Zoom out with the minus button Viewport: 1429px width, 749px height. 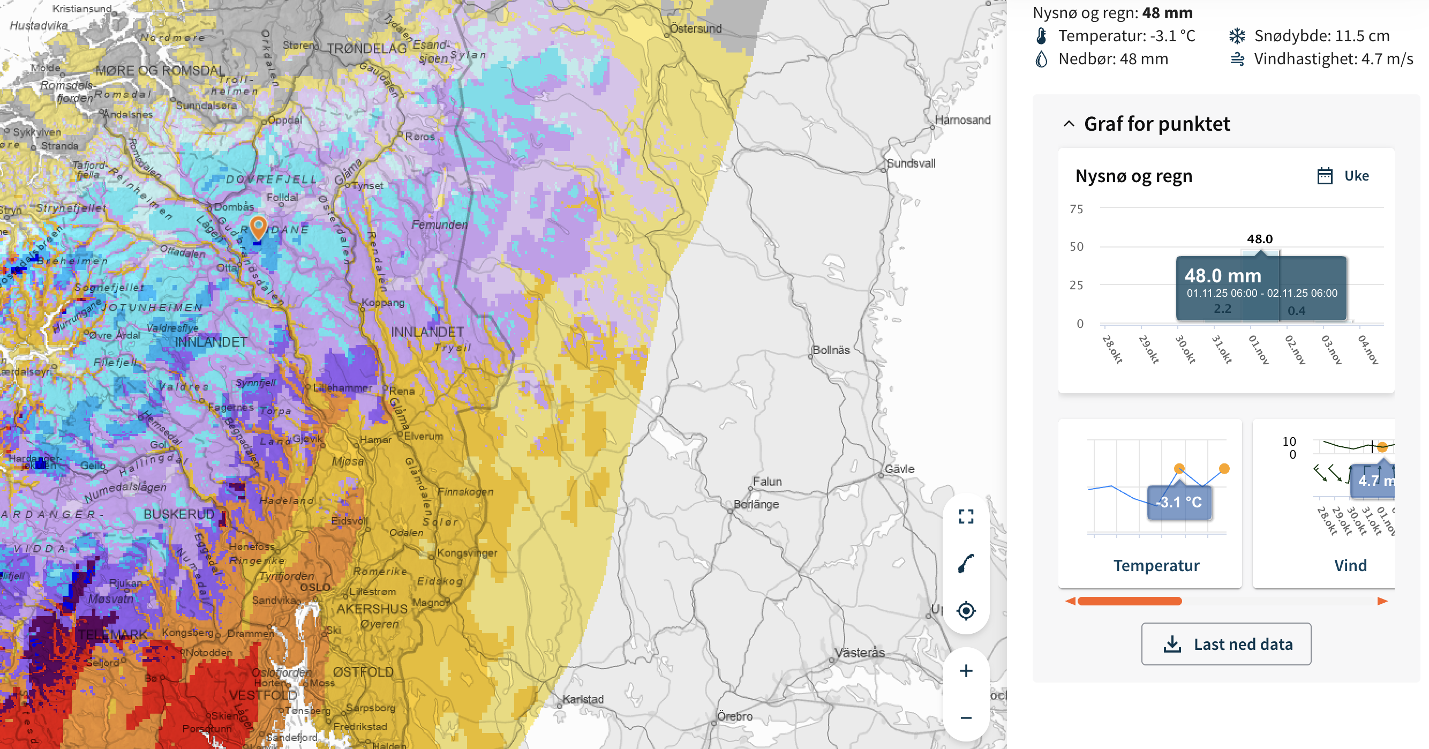click(966, 717)
